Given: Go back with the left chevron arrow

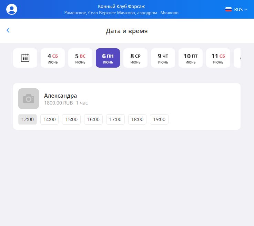Looking at the screenshot, I should click(8, 30).
